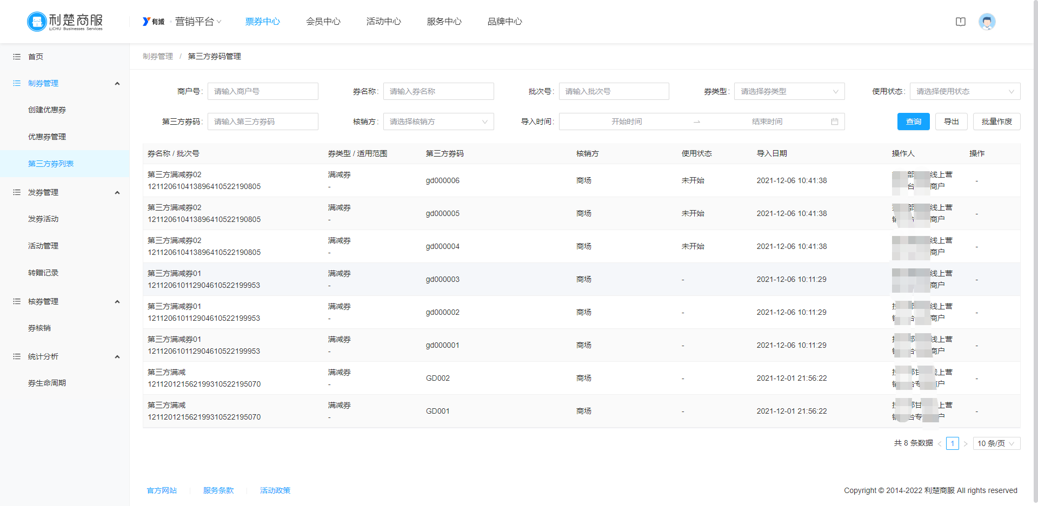Click coupon code gd000006 cell

[443, 180]
